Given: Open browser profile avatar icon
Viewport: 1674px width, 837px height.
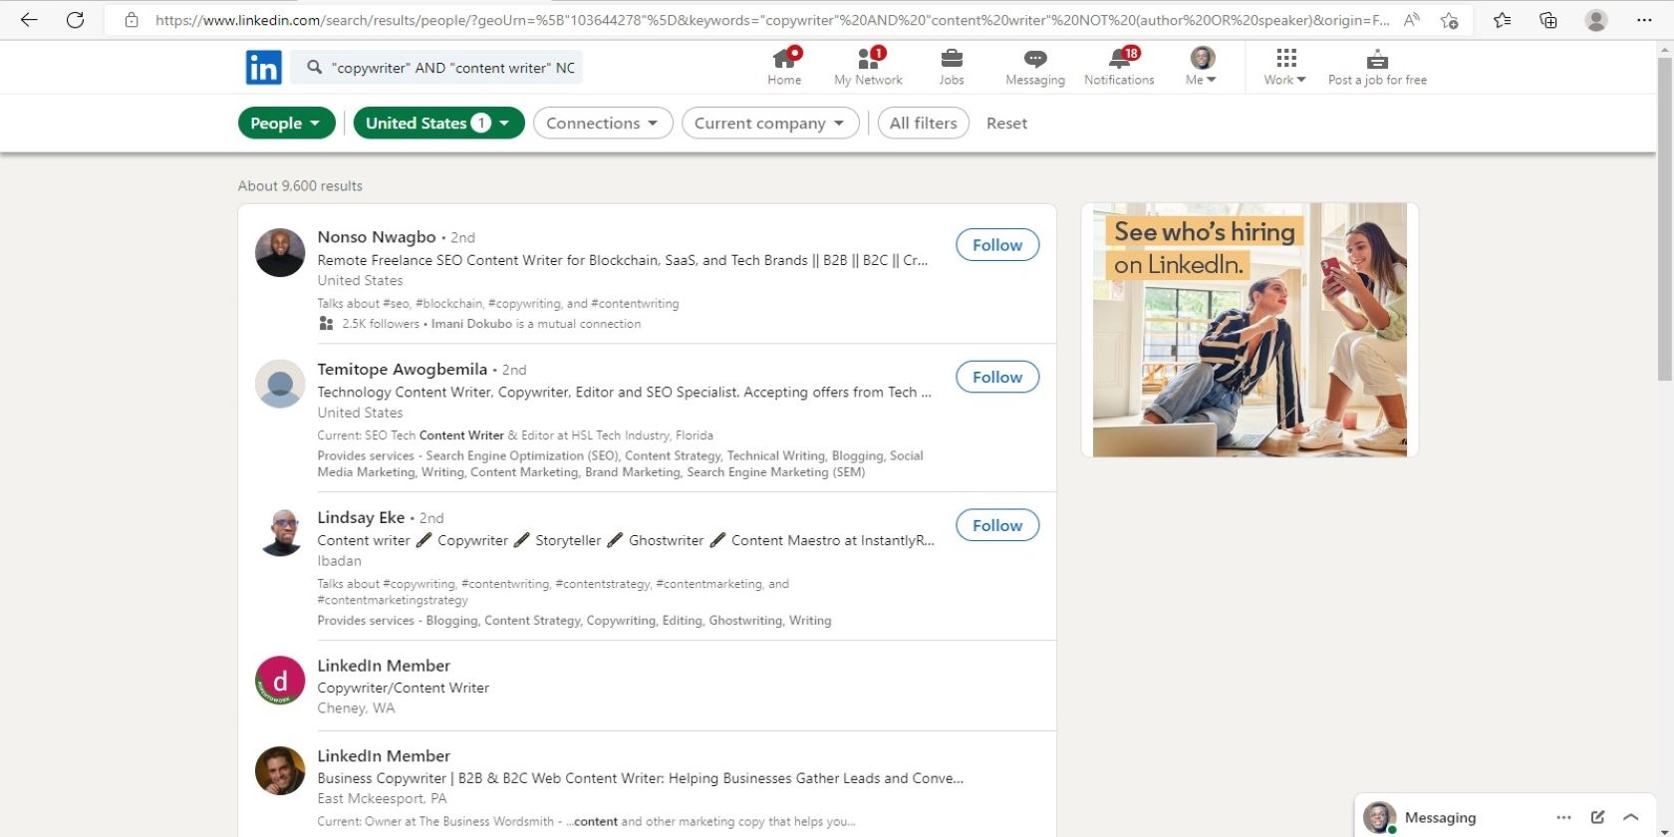Looking at the screenshot, I should 1596,20.
